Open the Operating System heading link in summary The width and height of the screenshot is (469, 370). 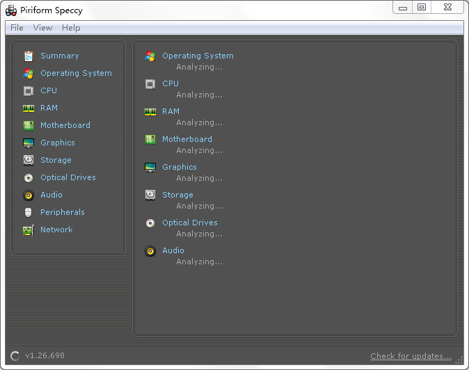click(198, 56)
